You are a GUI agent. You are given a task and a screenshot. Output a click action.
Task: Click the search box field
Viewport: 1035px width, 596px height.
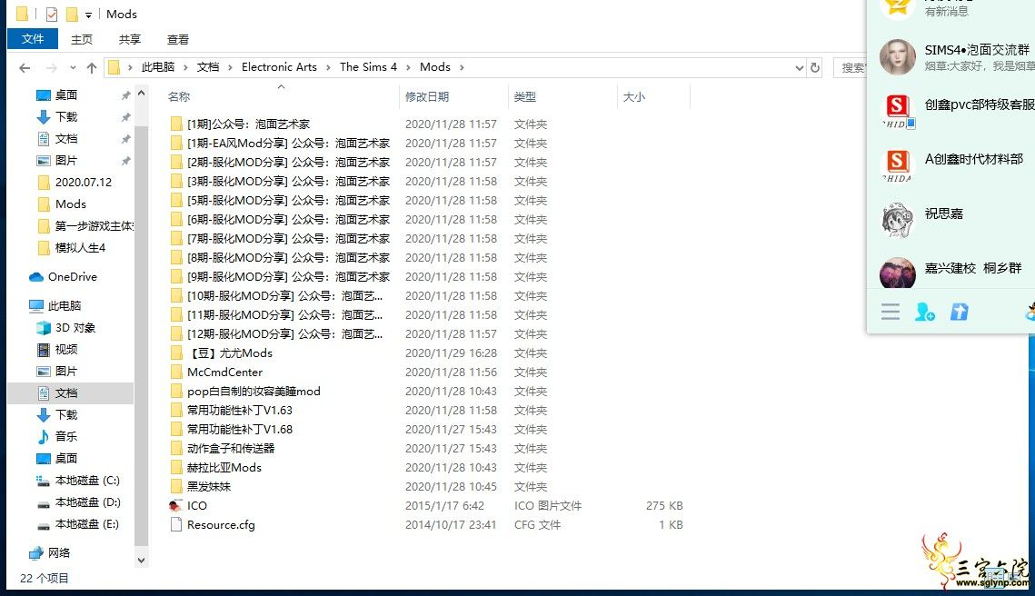pos(851,67)
